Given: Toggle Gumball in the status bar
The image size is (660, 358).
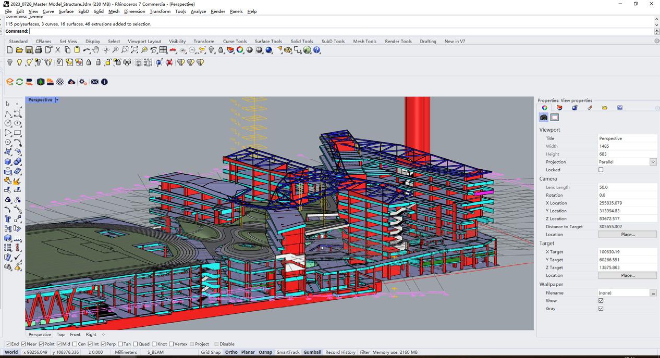Looking at the screenshot, I should pos(312,352).
